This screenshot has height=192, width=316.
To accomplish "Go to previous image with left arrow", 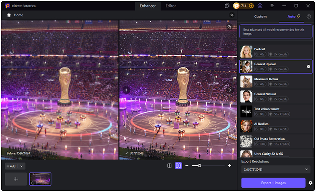I will tap(126, 90).
